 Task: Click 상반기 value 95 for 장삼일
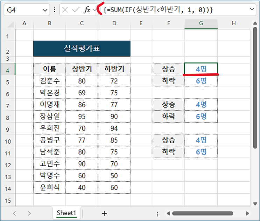point(82,117)
